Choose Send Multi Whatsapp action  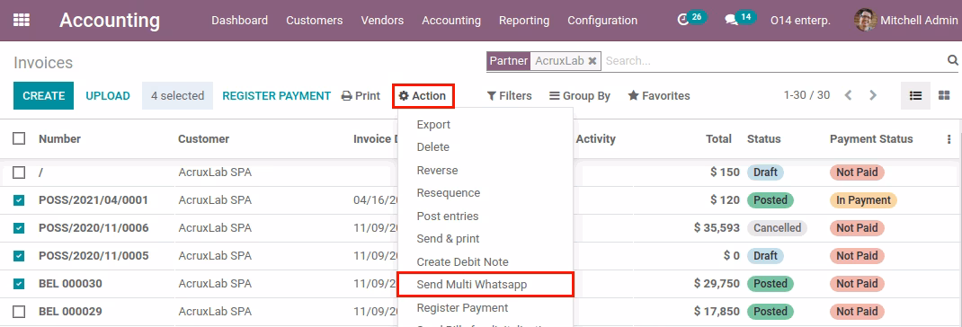[485, 285]
